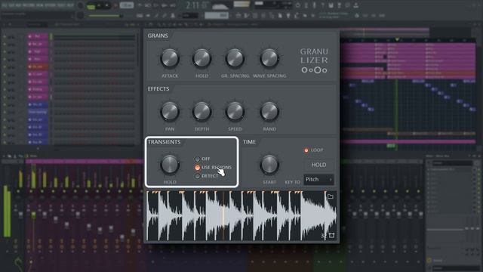Click the Granulizer logo

click(x=314, y=60)
